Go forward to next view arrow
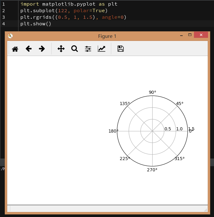Viewport: 214px width, 217px height. pos(42,49)
